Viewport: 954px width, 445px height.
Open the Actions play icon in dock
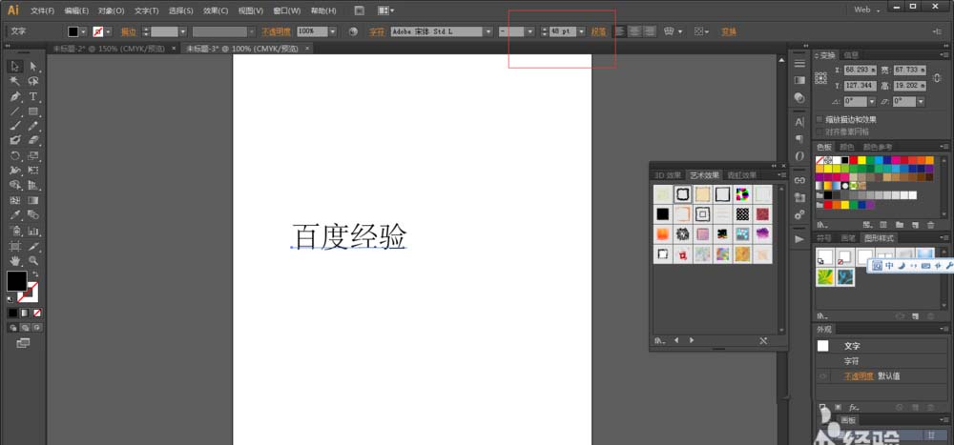(799, 239)
